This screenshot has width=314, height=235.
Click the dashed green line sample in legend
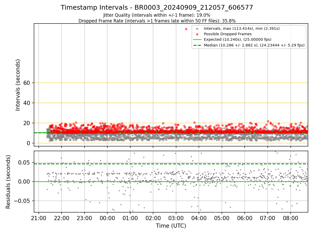coord(197,45)
